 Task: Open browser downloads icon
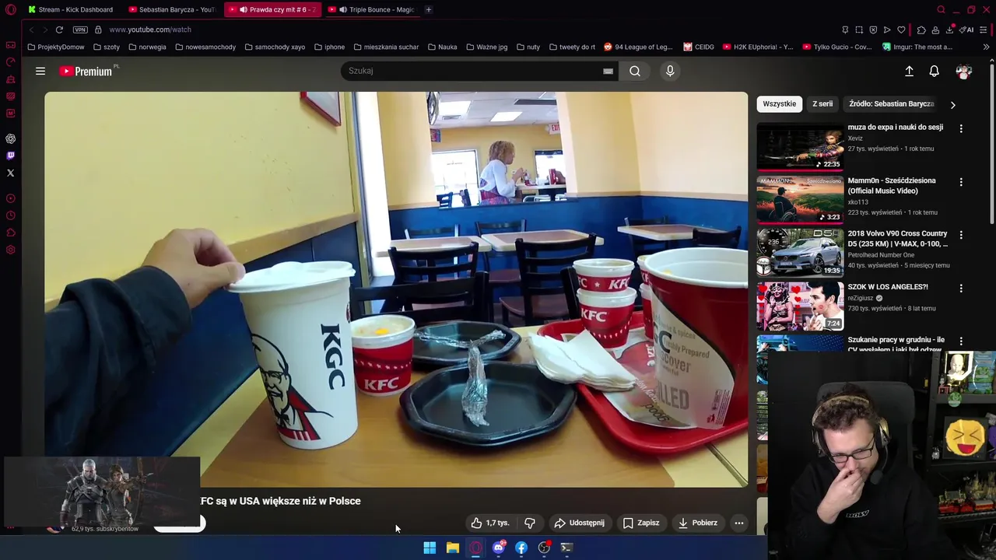[950, 30]
